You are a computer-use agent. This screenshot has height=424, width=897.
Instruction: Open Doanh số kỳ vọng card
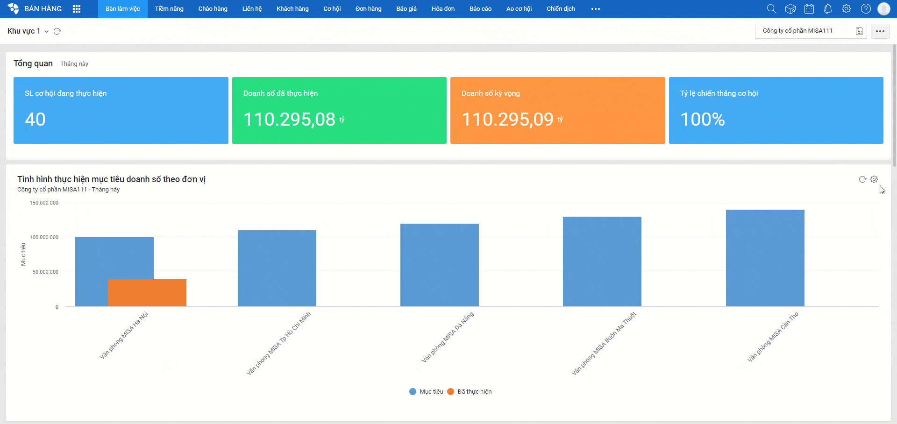[x=558, y=110]
